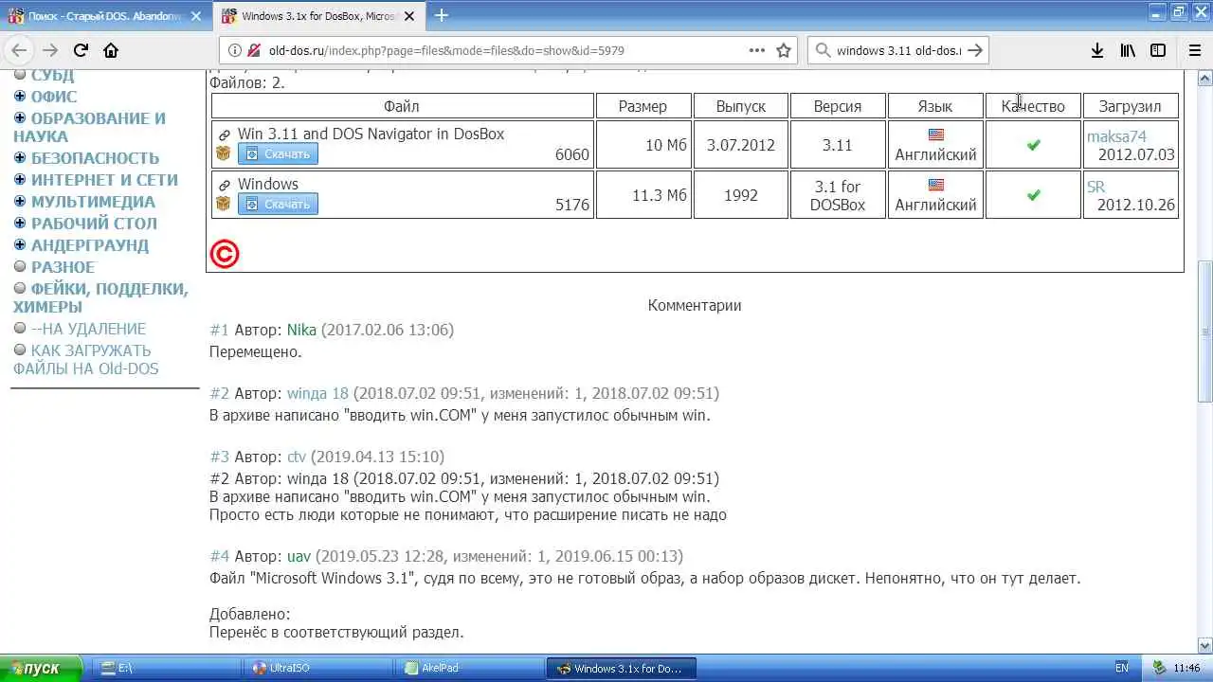Open uploader SR profile
This screenshot has height=682, width=1213.
click(1095, 187)
